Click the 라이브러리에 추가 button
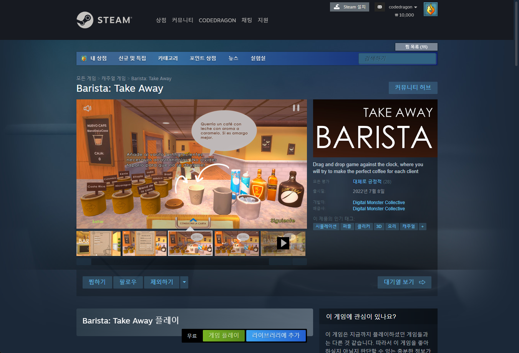Screen dimensions: 519x353 click(x=276, y=335)
